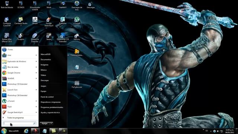Open the Photoshop CS5 Extended desktop shortcut
The width and height of the screenshot is (238, 134).
(63, 38)
